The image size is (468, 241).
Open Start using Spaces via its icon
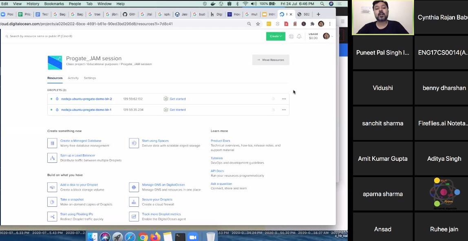pyautogui.click(x=134, y=143)
